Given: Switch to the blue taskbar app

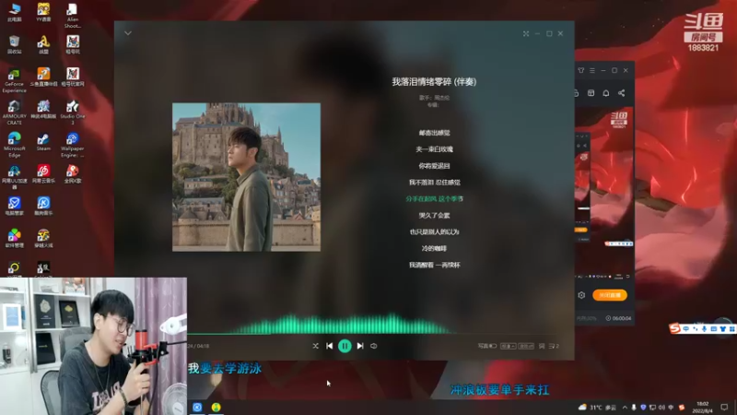Looking at the screenshot, I should 197,407.
